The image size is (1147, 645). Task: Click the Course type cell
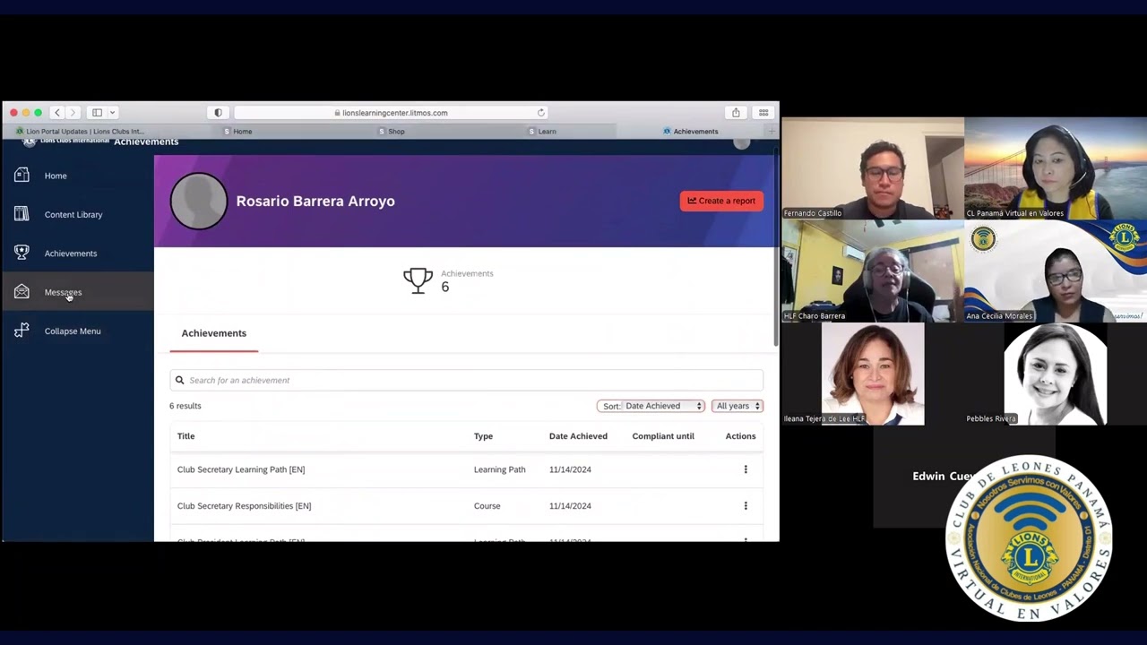pyautogui.click(x=487, y=506)
